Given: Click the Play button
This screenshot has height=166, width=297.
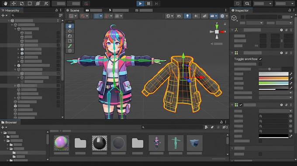Looking at the screenshot, I should [x=140, y=3].
